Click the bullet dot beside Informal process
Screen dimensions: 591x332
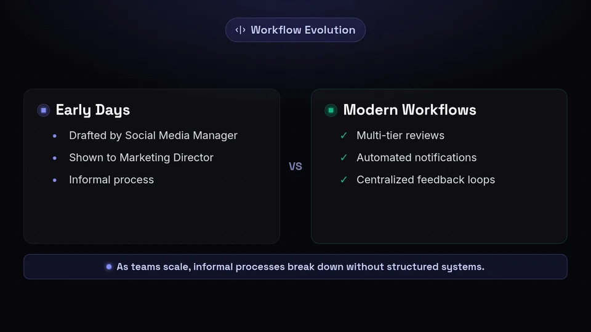[55, 180]
